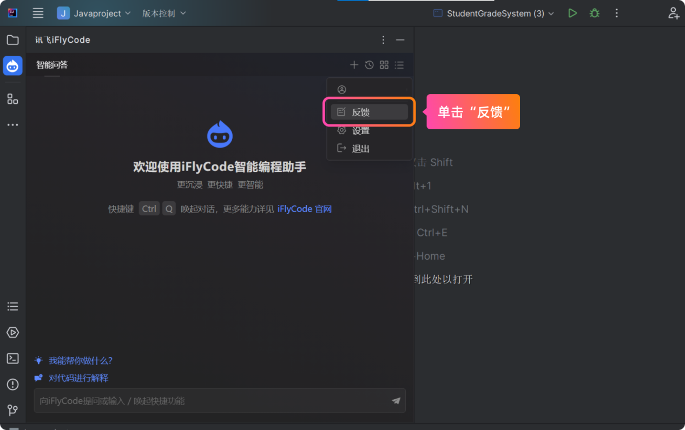The width and height of the screenshot is (685, 430).
Task: Open the Git tool window
Action: tap(12, 410)
